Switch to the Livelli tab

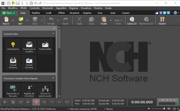click(49, 13)
